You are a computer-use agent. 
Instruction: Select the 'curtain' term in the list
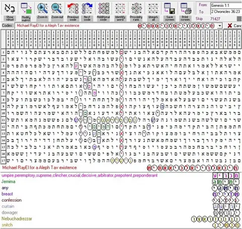[8, 206]
